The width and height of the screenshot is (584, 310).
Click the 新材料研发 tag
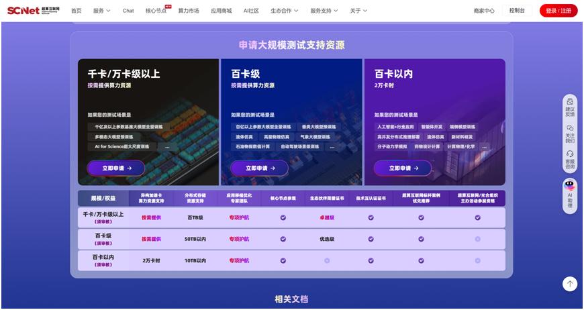tap(462, 137)
